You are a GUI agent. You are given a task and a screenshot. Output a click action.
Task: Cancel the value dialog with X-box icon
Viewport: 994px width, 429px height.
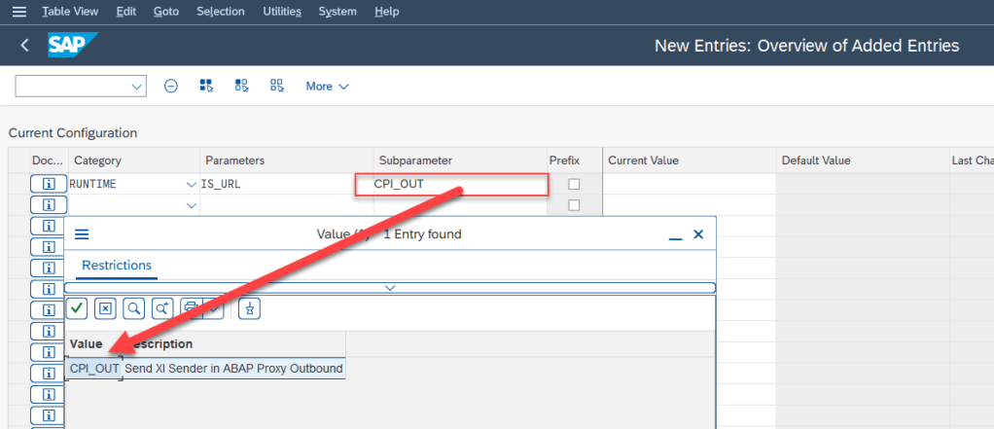coord(106,308)
